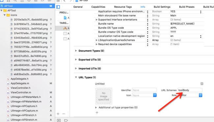Open AppDelegate.h header file
Screen dimensions: 214x122
(x=19, y=79)
